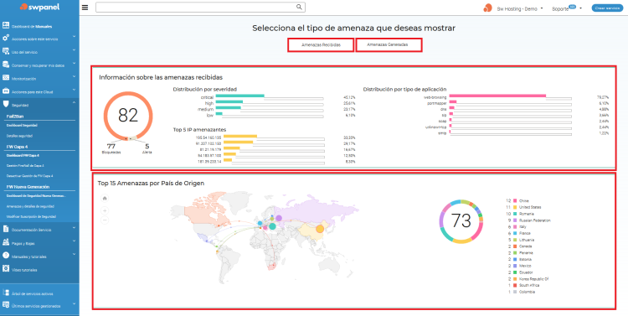Click the Documentación Servicio document icon
The image size is (628, 316).
tap(6, 229)
